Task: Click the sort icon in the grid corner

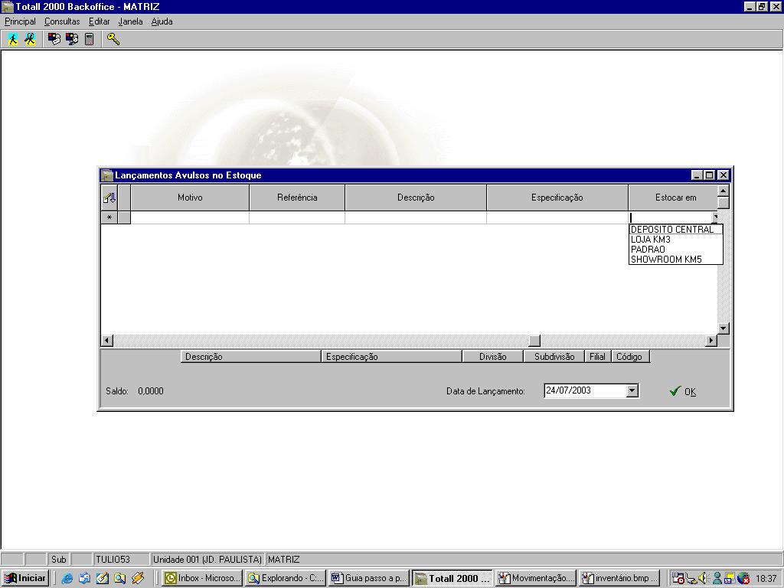Action: click(109, 198)
